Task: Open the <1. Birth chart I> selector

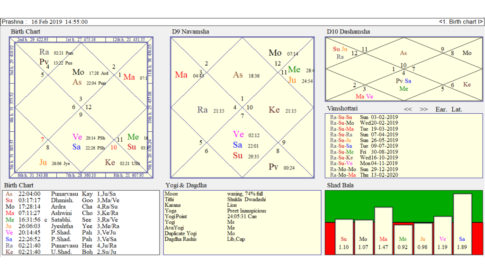Action: 460,22
